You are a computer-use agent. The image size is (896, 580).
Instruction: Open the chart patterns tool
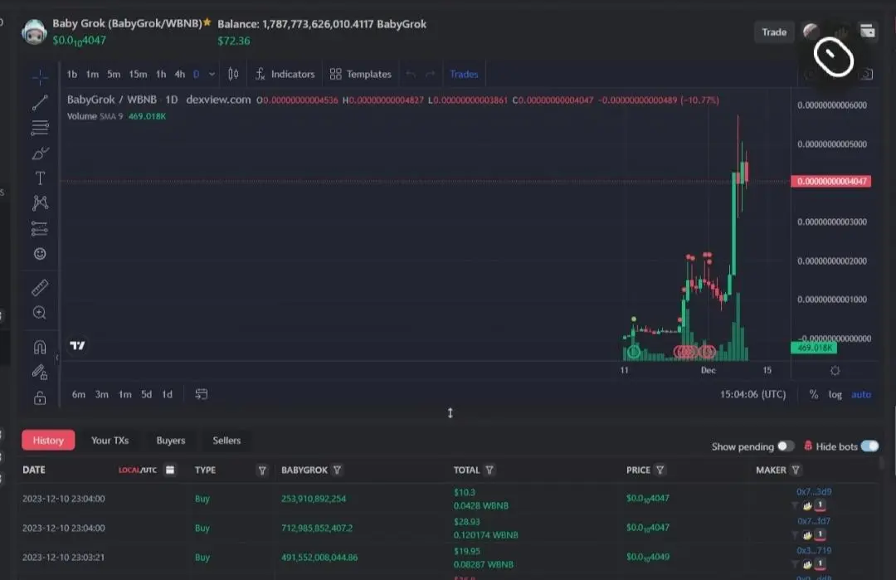coord(40,202)
